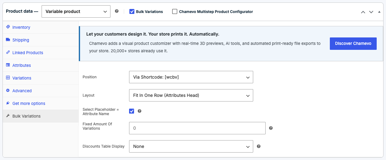
Task: Open Get more options tab
Action: pyautogui.click(x=41, y=103)
